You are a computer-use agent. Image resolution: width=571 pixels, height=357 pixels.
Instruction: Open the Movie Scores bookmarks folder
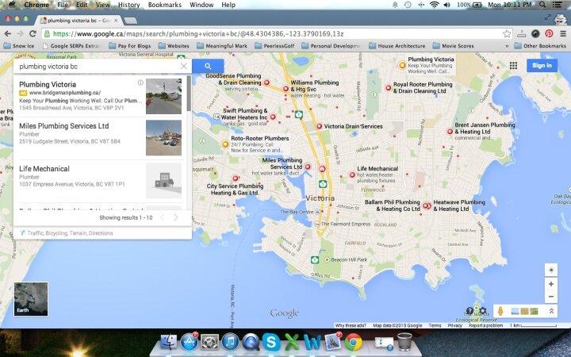tap(454, 46)
